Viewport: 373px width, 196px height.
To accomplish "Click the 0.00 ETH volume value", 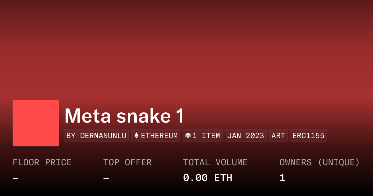I will click(207, 178).
